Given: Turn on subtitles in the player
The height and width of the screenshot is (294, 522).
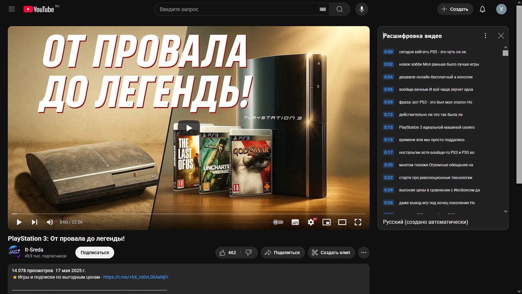Looking at the screenshot, I should [x=295, y=222].
